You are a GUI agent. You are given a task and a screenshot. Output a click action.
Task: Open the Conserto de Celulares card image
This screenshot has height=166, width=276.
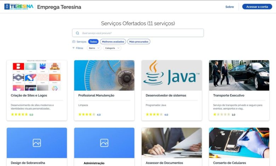tap(239, 143)
